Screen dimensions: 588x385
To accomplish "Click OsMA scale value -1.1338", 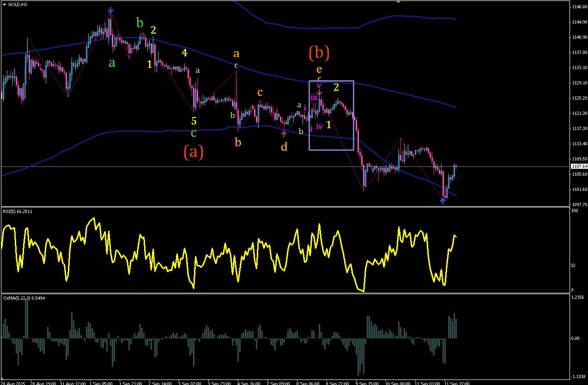I will [x=578, y=376].
